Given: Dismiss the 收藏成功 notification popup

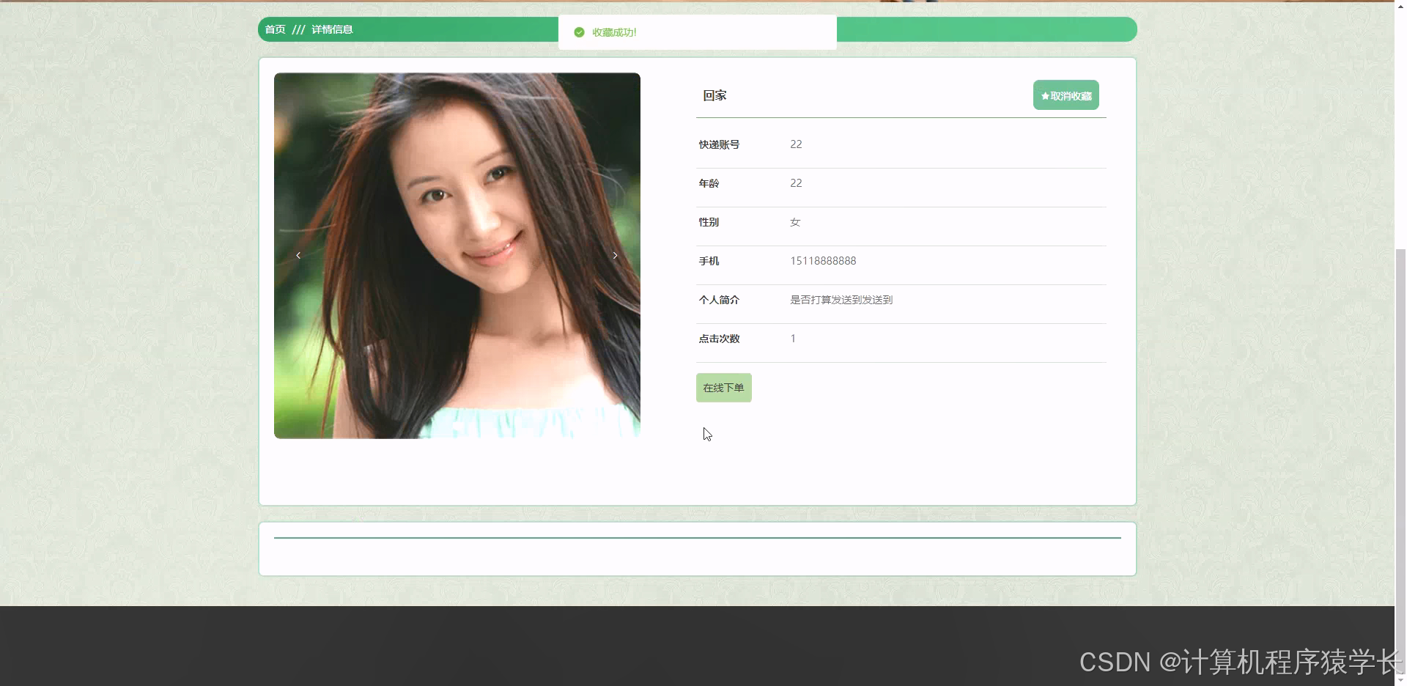Looking at the screenshot, I should pyautogui.click(x=697, y=32).
